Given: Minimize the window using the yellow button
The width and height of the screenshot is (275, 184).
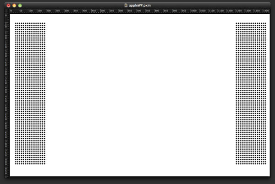Looking at the screenshot, I should pyautogui.click(x=14, y=5).
